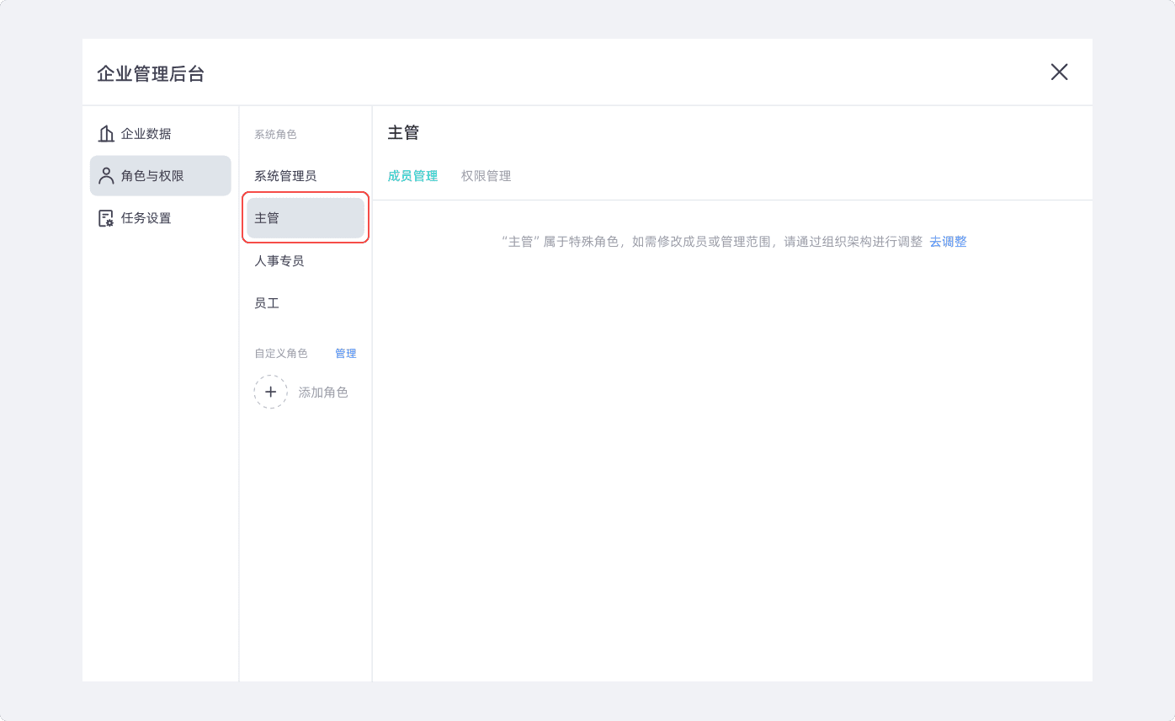This screenshot has width=1175, height=721.
Task: Choose the 人事专员 role
Action: (279, 261)
